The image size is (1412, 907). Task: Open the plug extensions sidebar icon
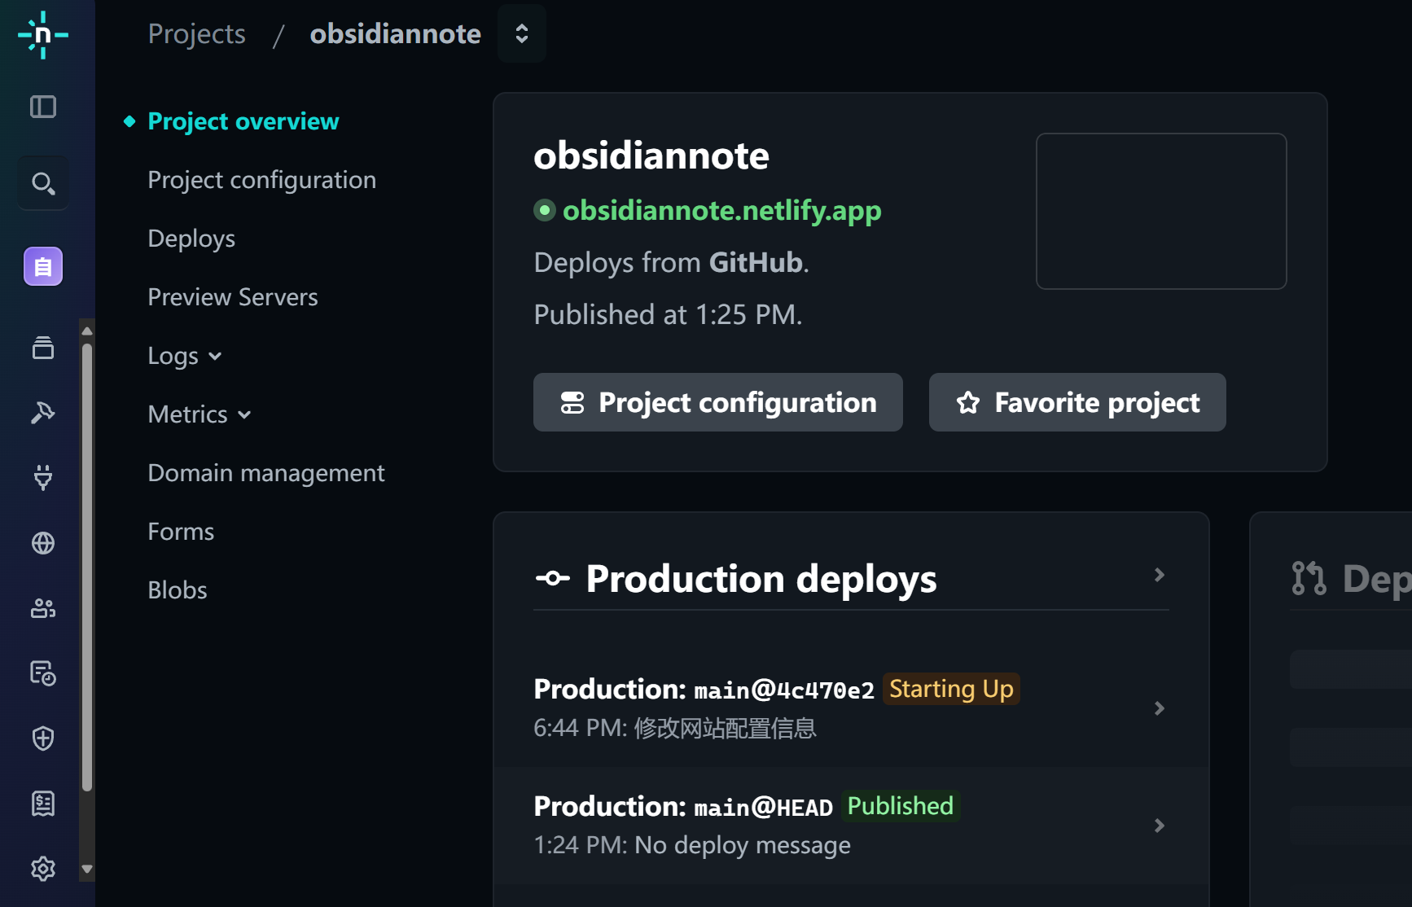(43, 477)
